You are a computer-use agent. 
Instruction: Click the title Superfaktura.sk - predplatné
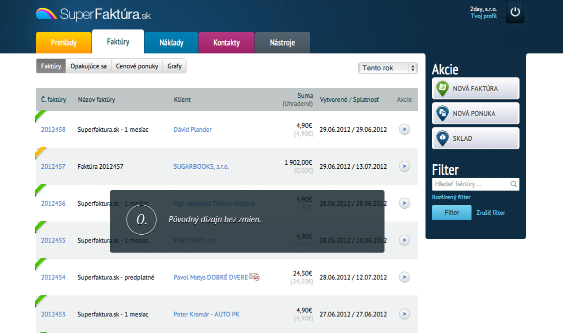point(116,278)
